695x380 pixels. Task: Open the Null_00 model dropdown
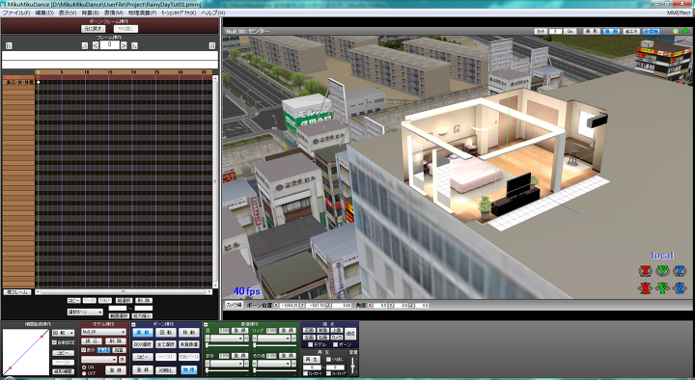(x=103, y=332)
